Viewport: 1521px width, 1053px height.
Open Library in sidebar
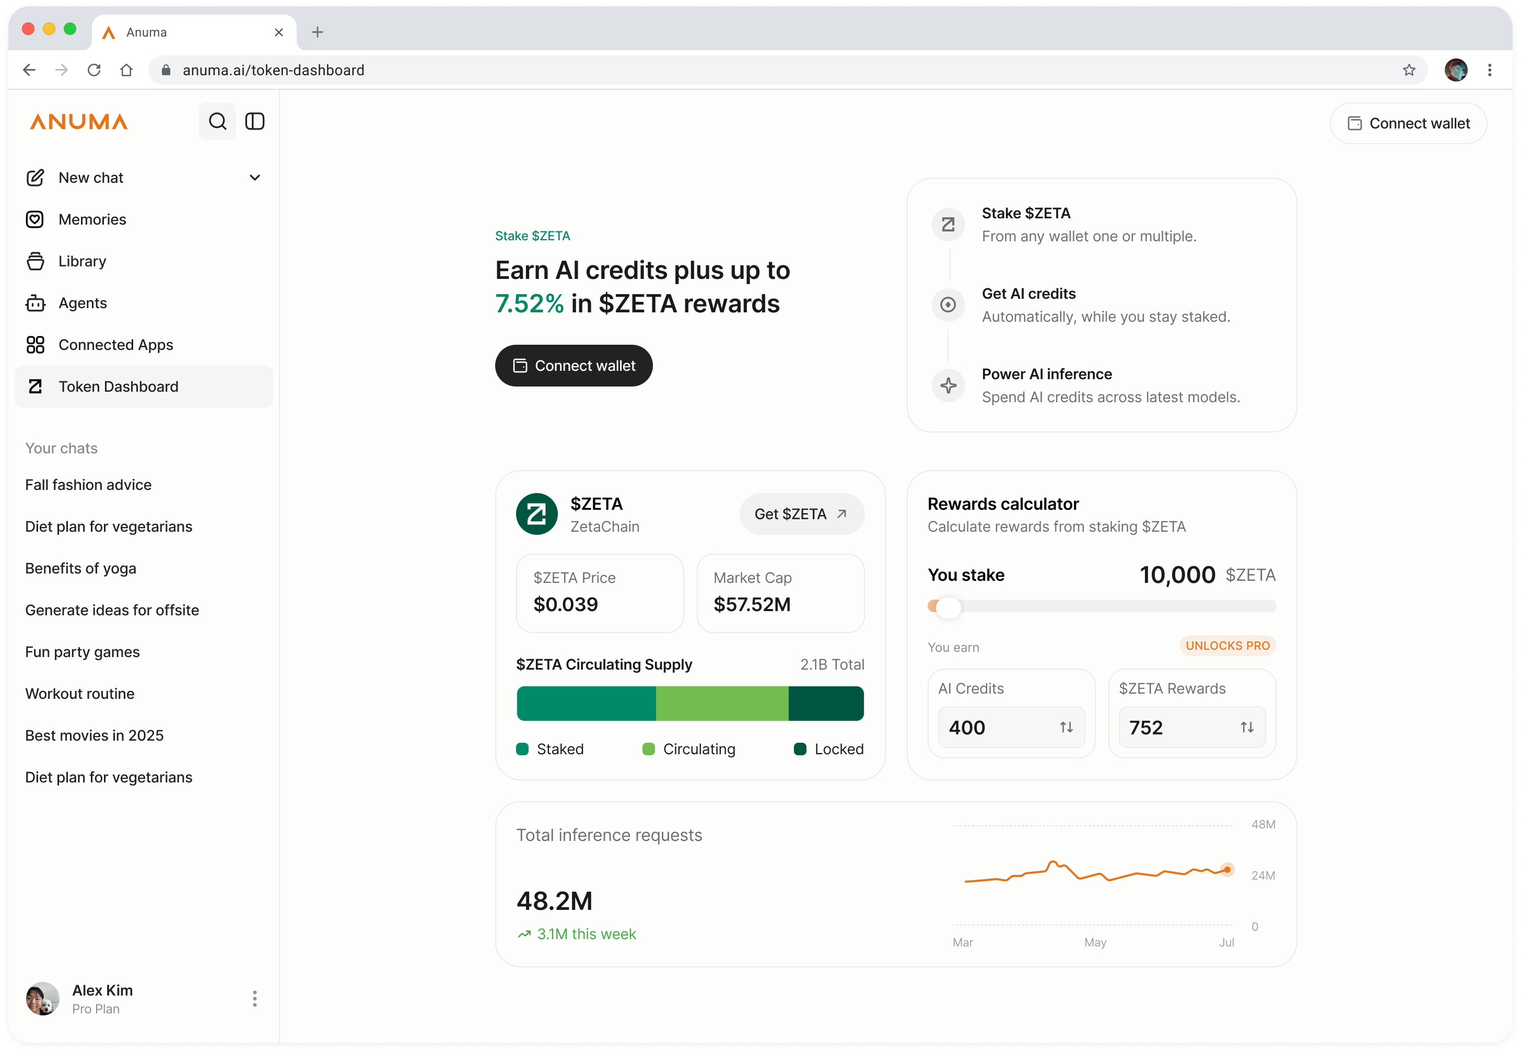[x=144, y=261]
